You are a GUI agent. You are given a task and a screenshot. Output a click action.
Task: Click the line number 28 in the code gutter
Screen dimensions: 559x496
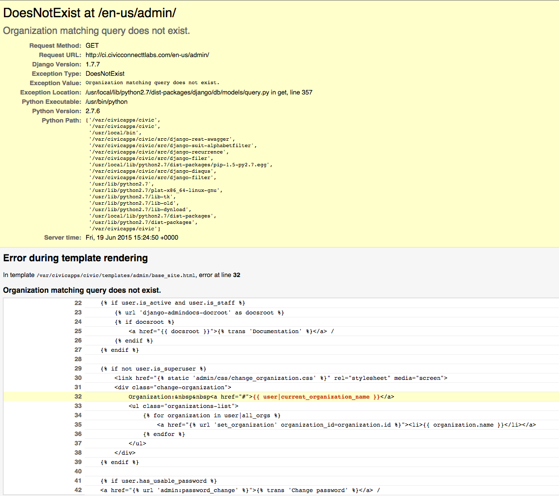click(78, 359)
